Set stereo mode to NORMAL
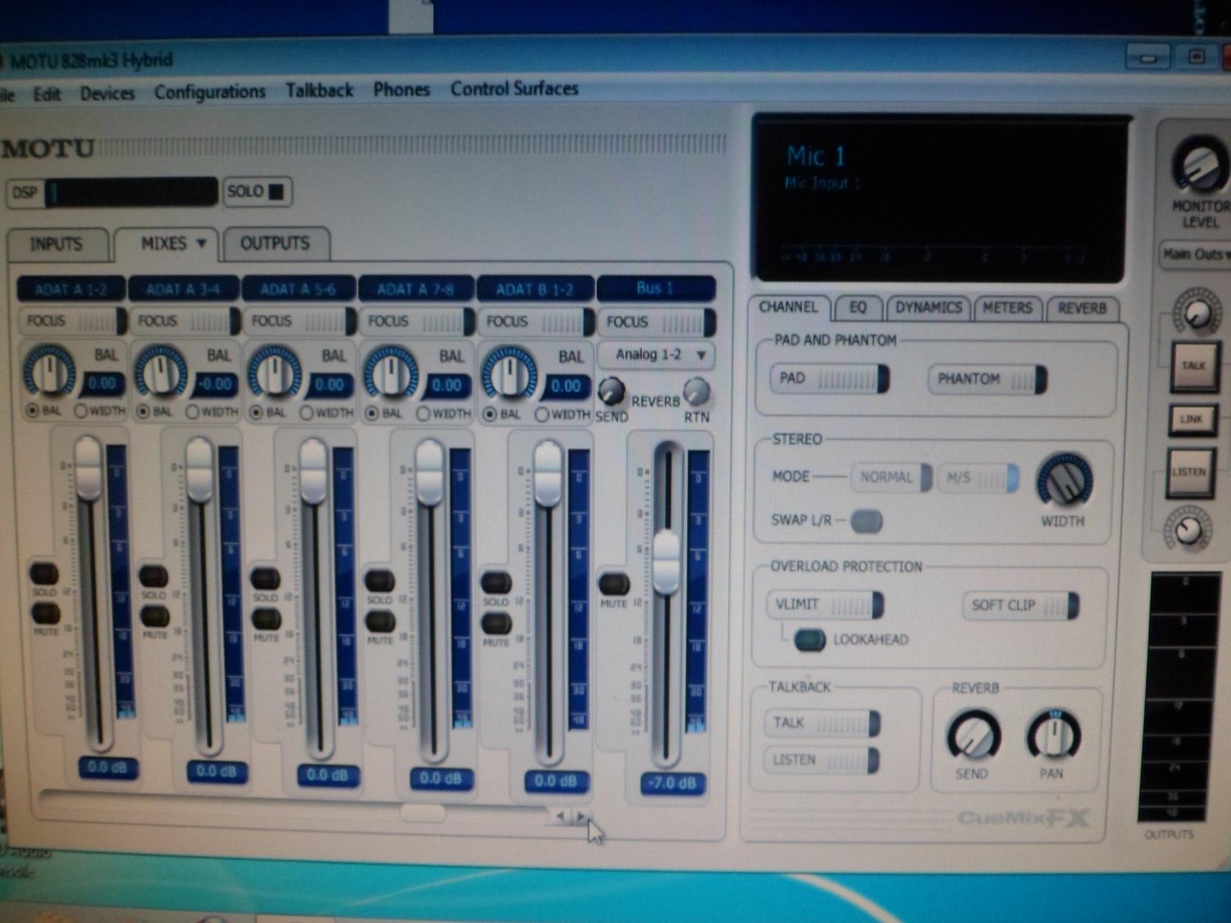1231x923 pixels. 891,477
